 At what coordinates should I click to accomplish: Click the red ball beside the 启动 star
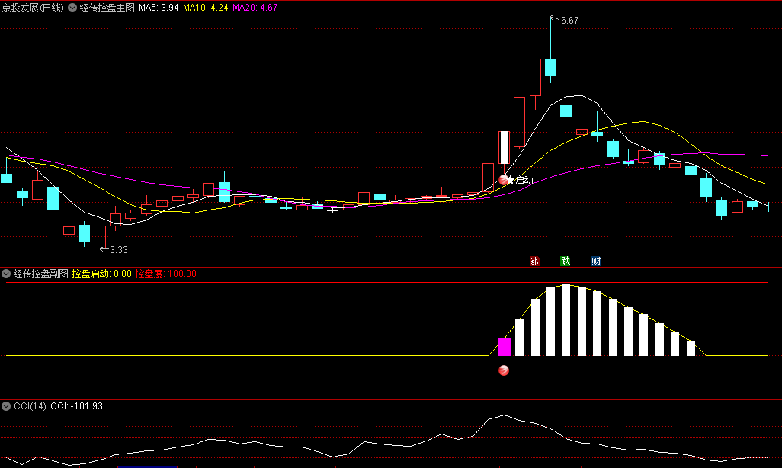tap(503, 180)
